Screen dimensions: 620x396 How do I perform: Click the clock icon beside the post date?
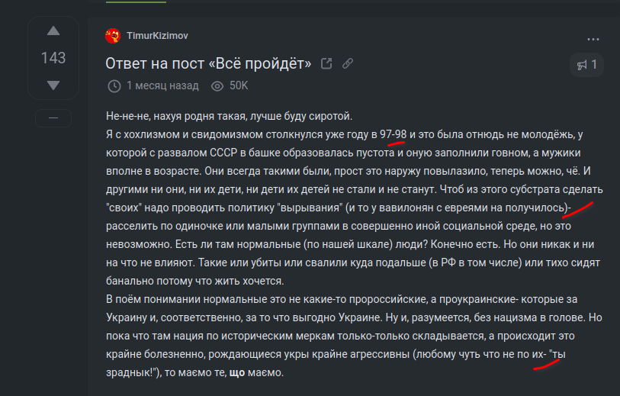tap(114, 85)
